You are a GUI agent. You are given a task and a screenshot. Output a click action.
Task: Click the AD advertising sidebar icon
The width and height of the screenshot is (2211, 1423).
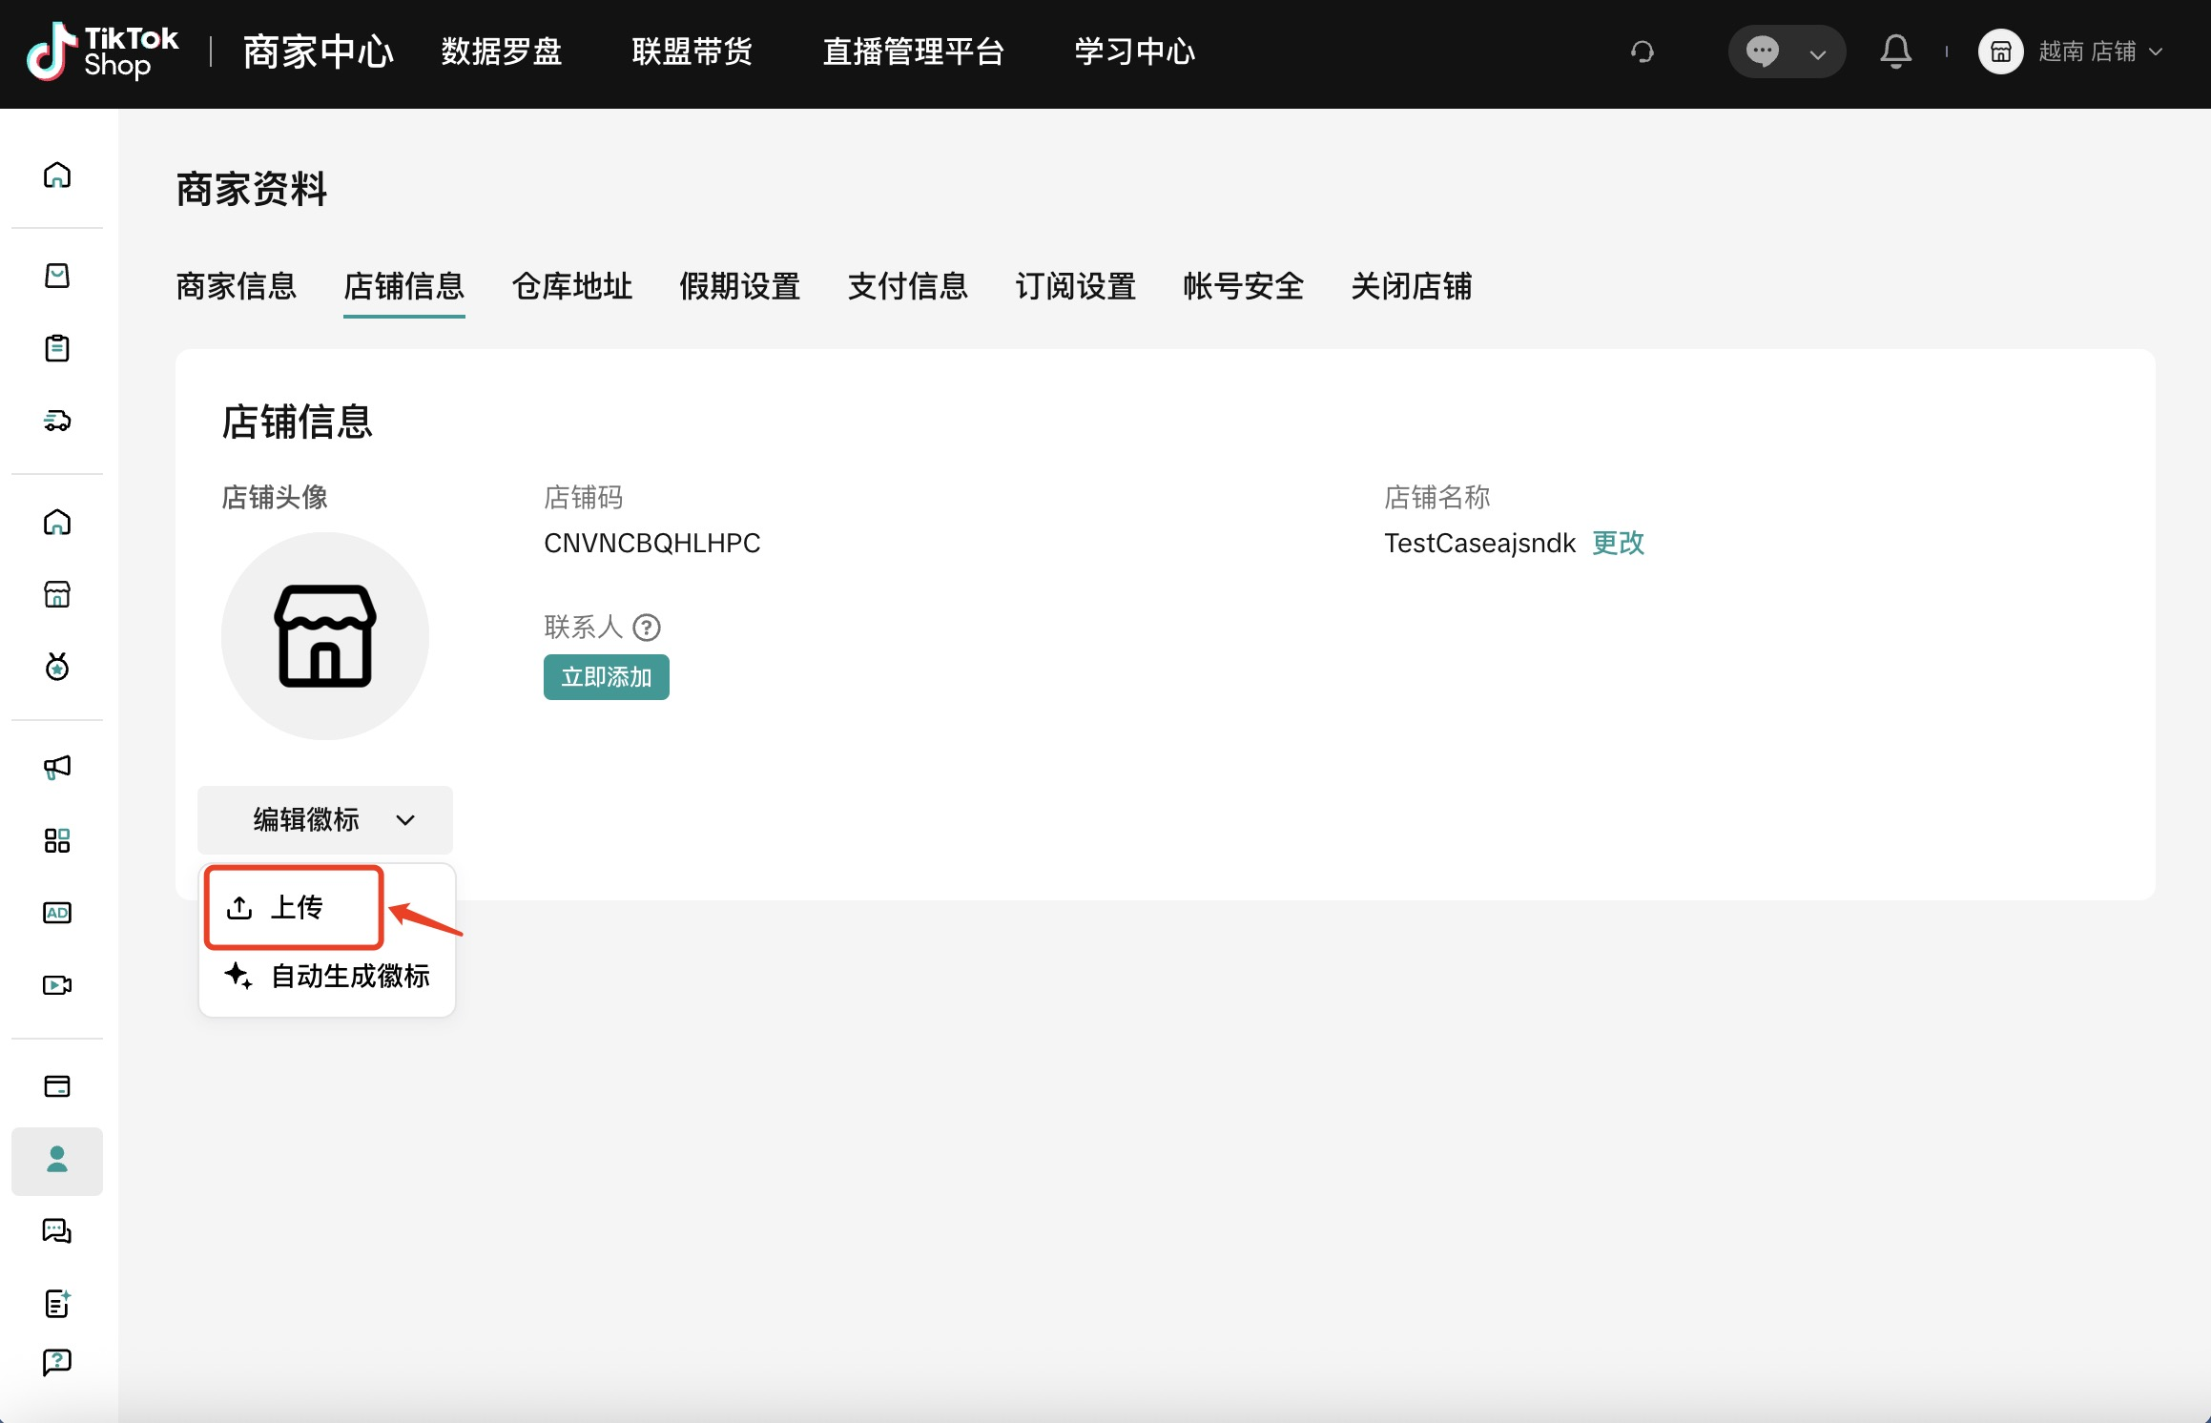click(x=57, y=913)
